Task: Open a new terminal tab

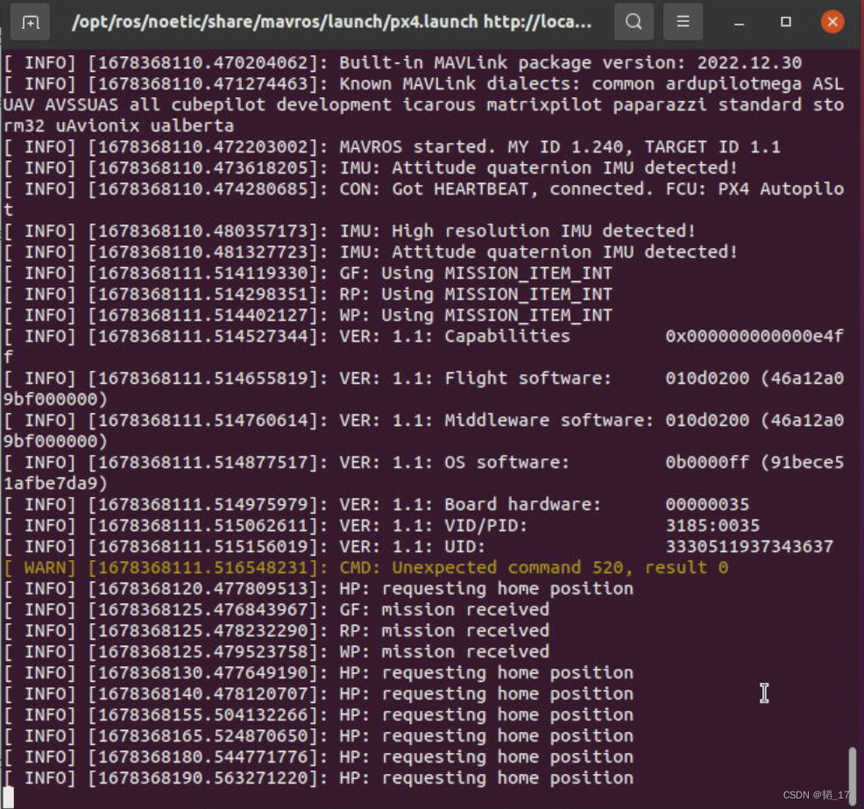Action: tap(31, 22)
